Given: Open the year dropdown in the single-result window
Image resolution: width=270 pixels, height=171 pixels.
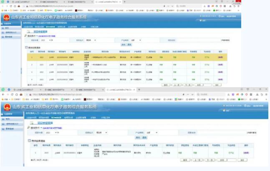Looking at the screenshot, I should [52, 133].
